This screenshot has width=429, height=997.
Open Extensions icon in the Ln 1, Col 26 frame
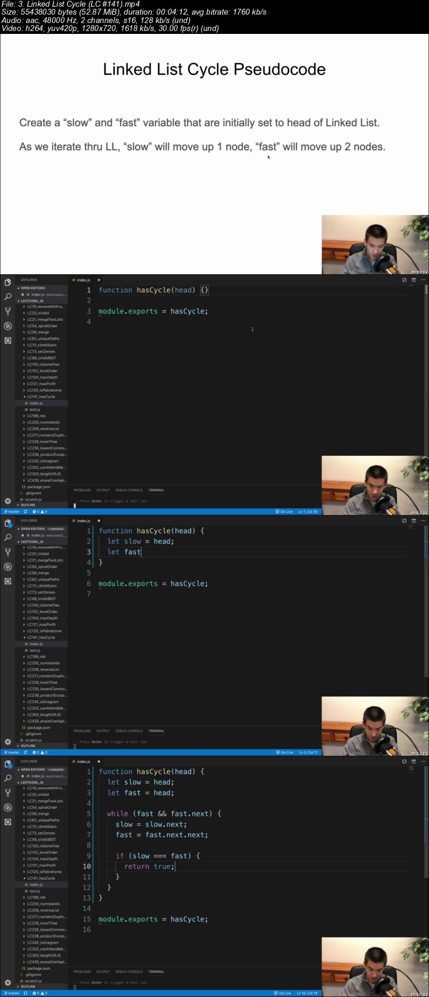(x=8, y=340)
